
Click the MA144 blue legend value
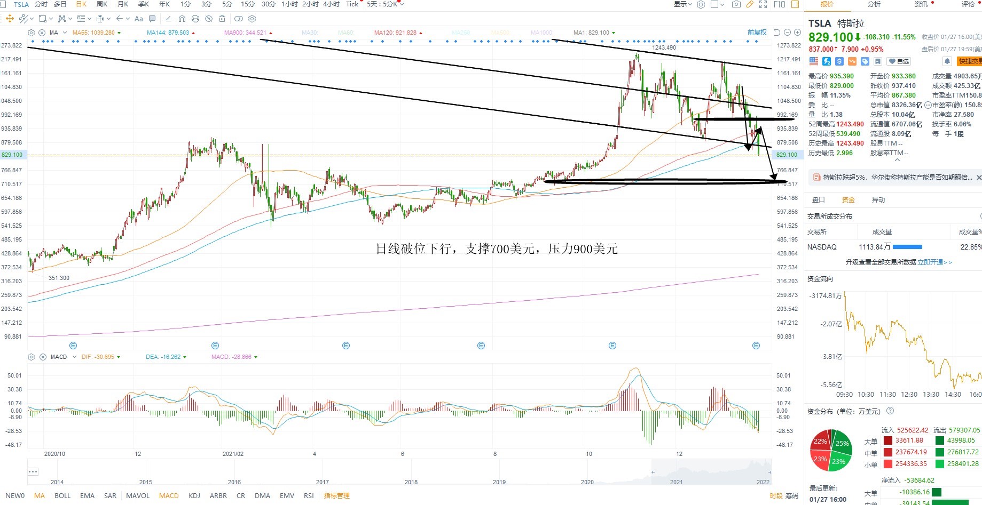[x=168, y=33]
